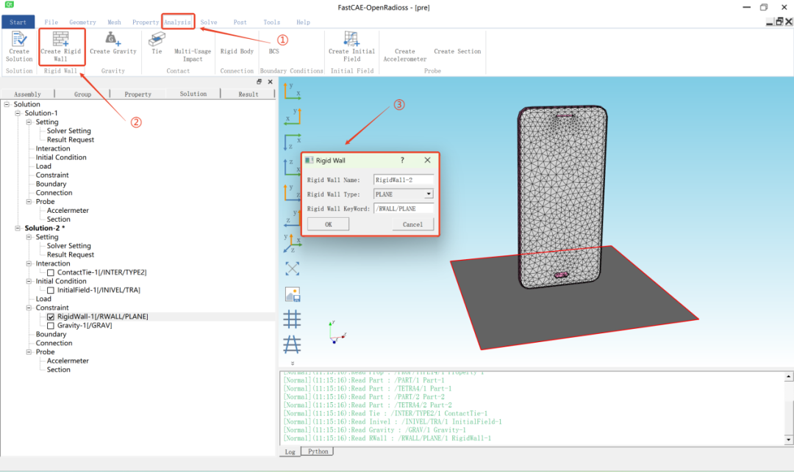Click the Create Section probe tool

click(x=457, y=51)
